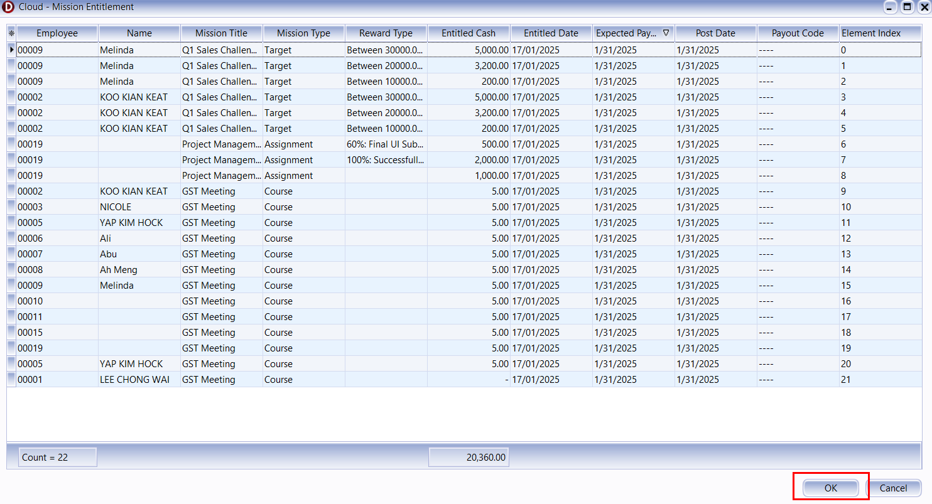Click the black row indicator arrow on first row

pos(11,50)
